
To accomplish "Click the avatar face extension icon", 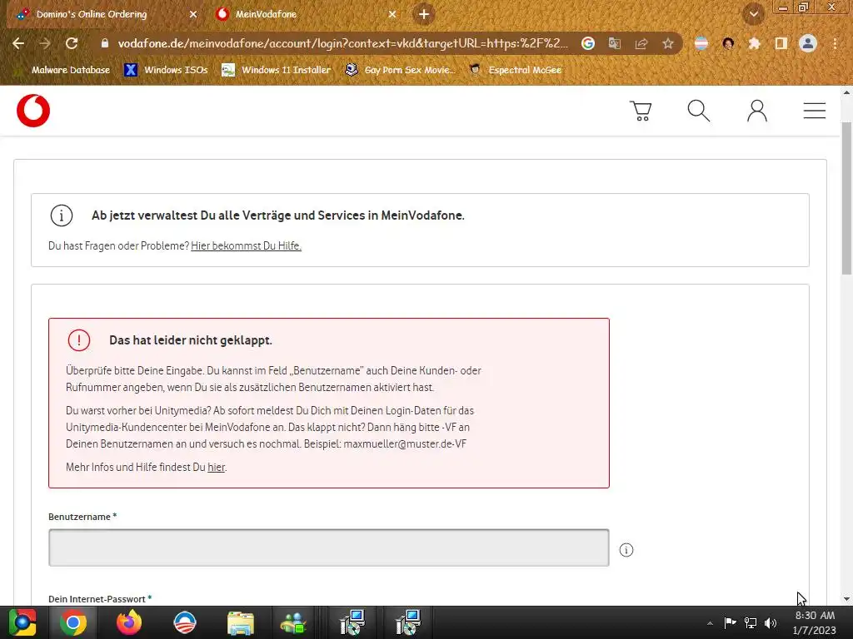I will 728,43.
